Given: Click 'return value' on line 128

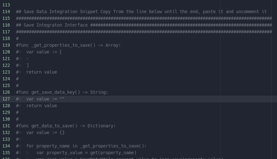Looking at the screenshot, I should [42, 106].
